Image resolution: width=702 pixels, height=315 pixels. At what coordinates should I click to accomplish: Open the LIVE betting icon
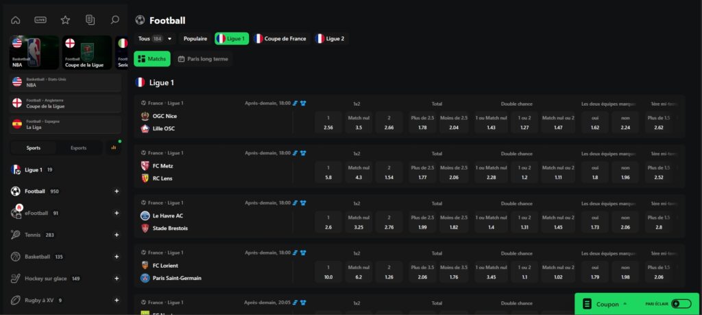[x=40, y=20]
